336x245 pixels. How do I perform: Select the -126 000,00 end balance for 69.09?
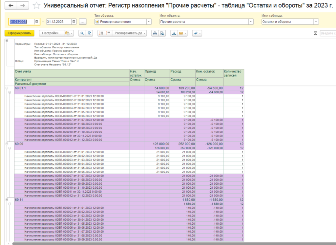point(209,144)
